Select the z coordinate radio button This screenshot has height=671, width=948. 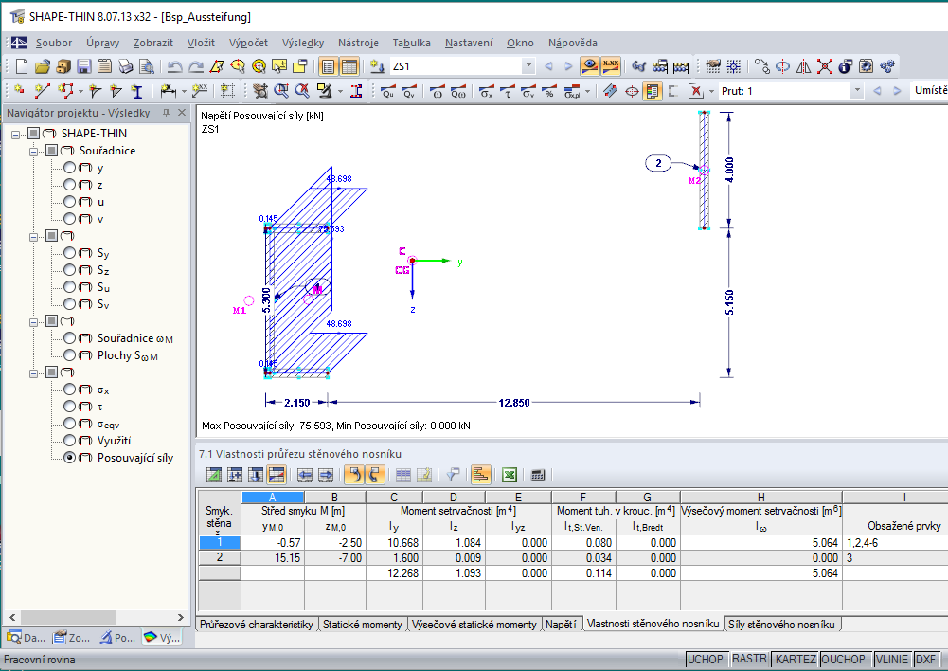[69, 185]
